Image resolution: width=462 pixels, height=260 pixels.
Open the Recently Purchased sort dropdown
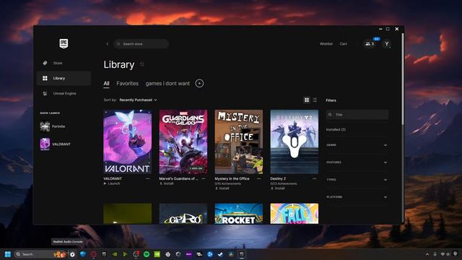tap(138, 100)
